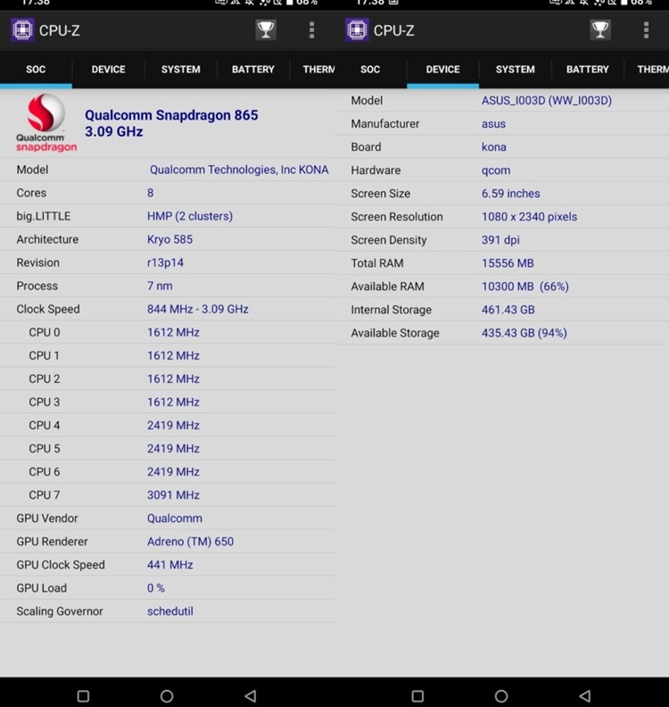Switch to the DEVICE tab in left screen
The image size is (669, 707).
click(109, 70)
